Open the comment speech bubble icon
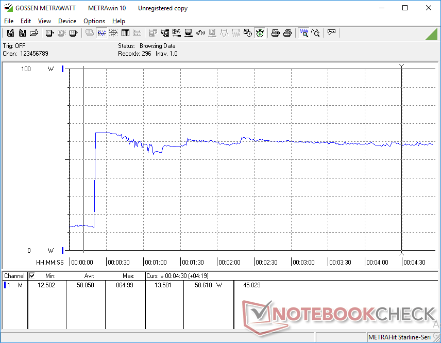Screen dimensions: 441x343 [331, 32]
